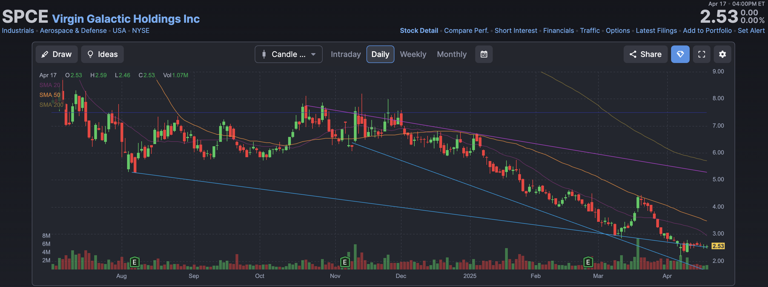The image size is (768, 287).
Task: Click the Vol 1.07M readout
Action: point(176,75)
